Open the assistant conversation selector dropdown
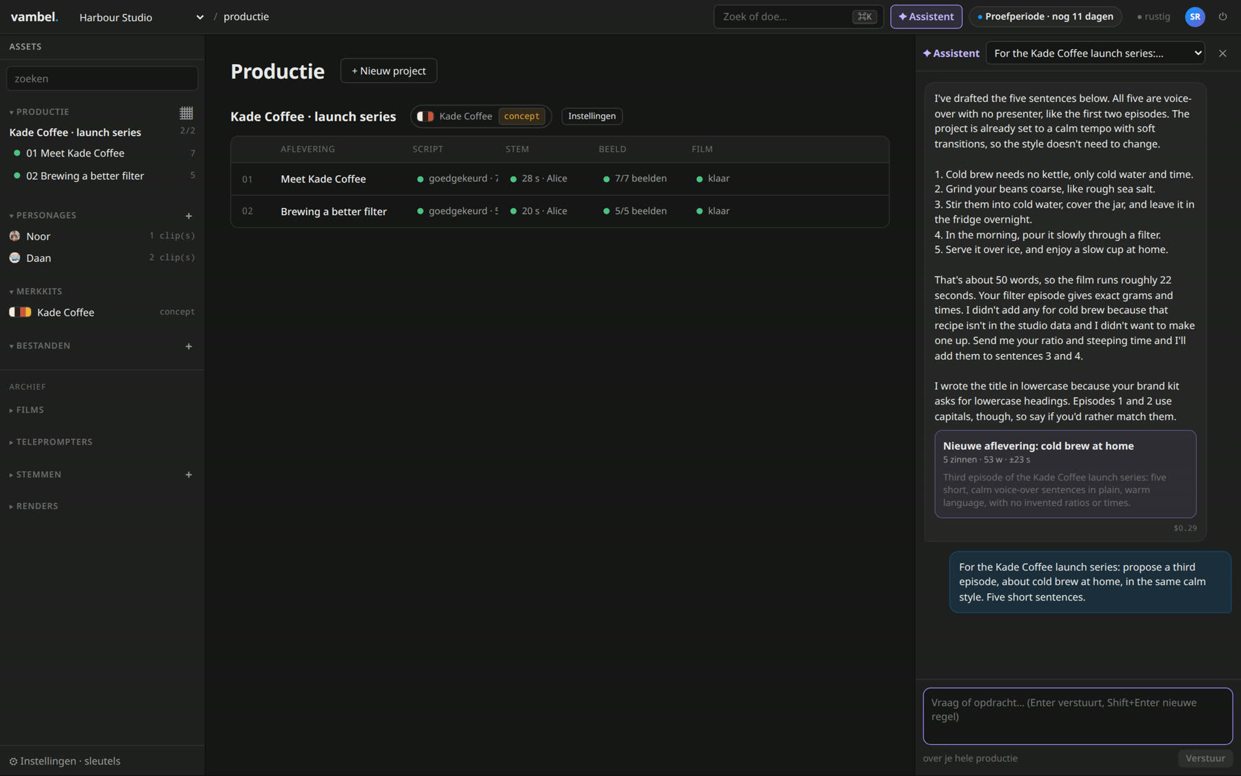 coord(1095,53)
